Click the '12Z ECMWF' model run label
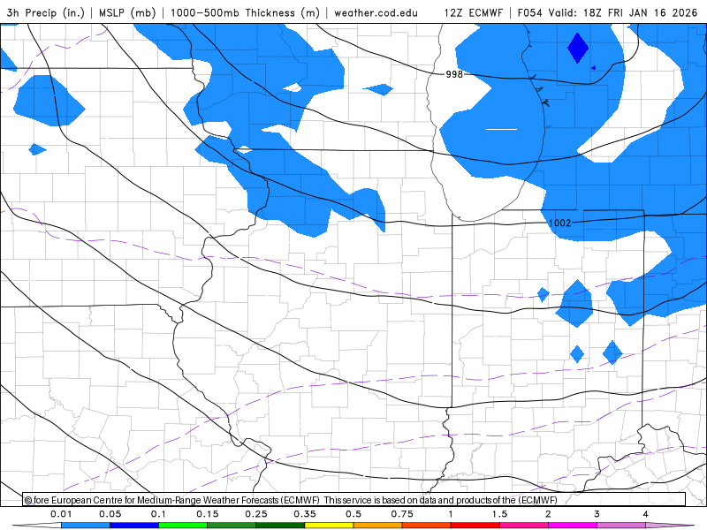 point(473,12)
